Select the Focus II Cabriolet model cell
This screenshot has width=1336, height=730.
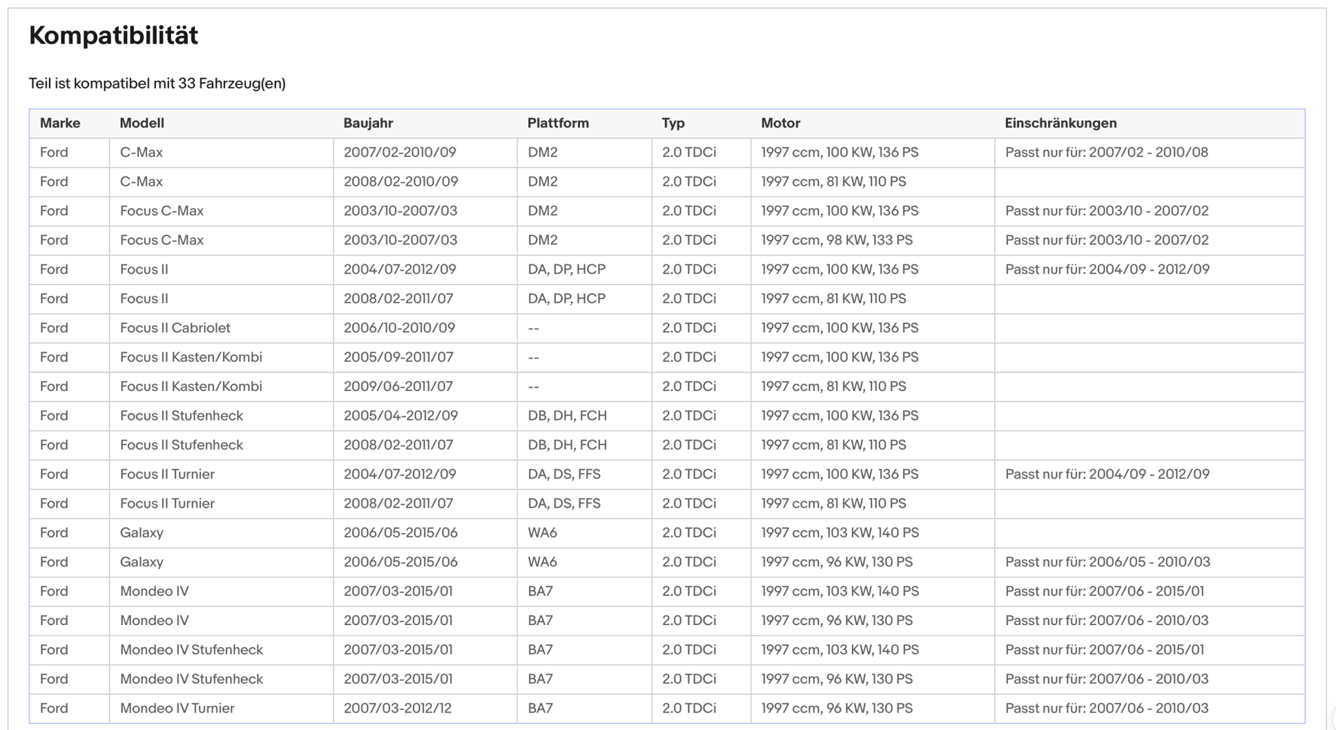point(175,328)
